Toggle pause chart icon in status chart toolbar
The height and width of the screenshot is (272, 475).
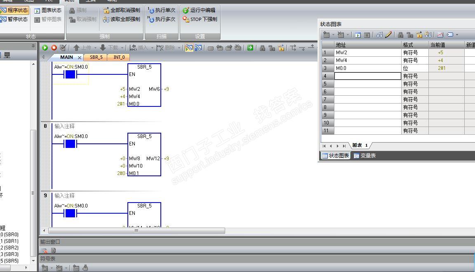coord(367,35)
